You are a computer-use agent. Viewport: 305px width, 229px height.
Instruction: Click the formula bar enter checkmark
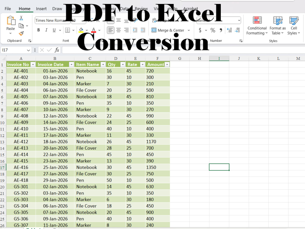coord(49,50)
